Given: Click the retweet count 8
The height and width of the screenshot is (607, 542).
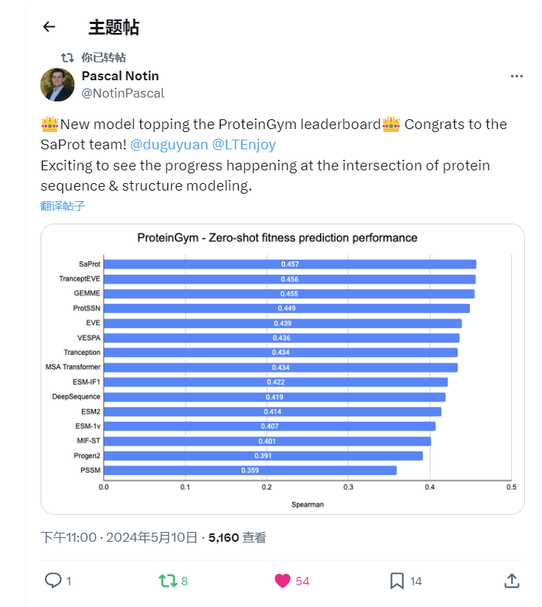Looking at the screenshot, I should [x=185, y=581].
